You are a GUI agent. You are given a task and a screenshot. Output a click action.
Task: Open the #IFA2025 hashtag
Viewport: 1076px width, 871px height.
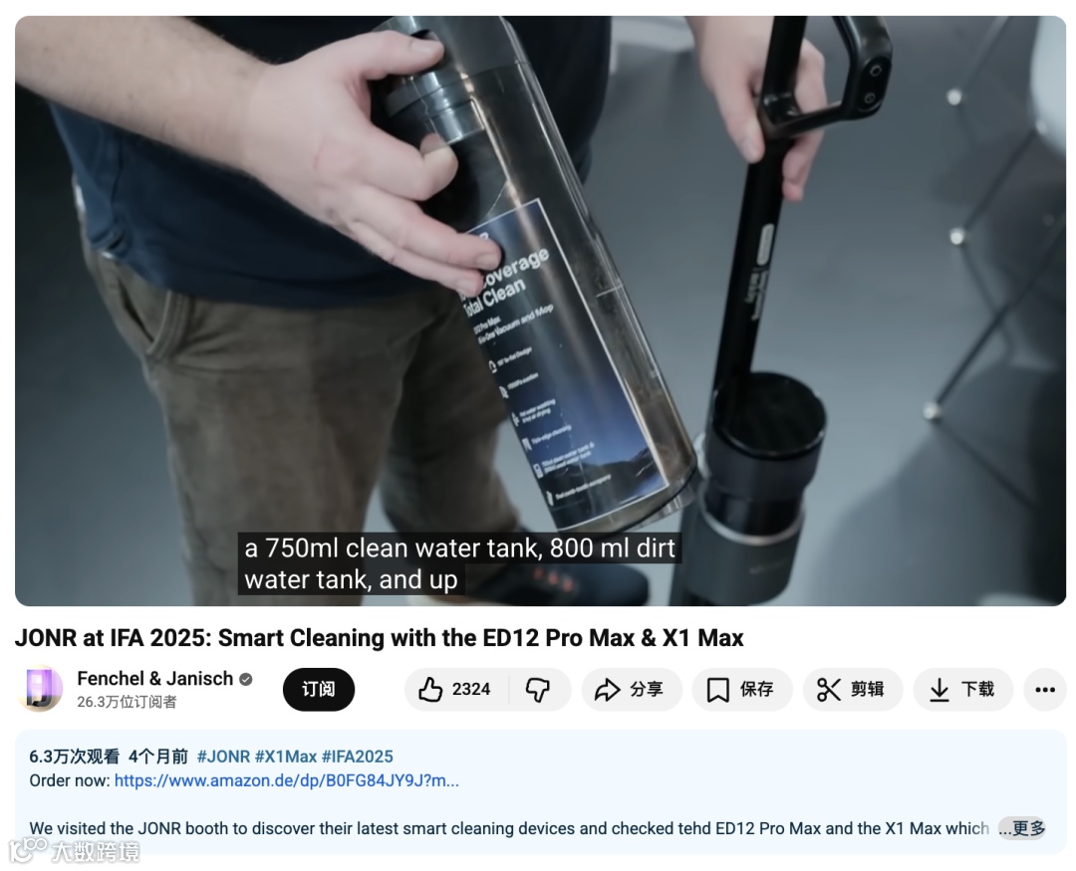pyautogui.click(x=357, y=757)
